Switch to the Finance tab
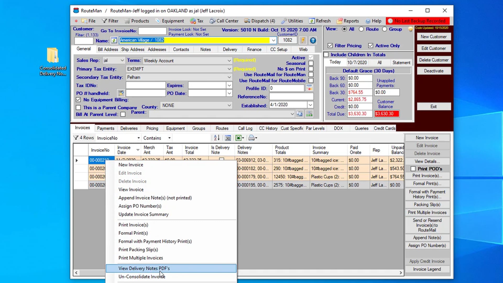The height and width of the screenshot is (283, 503). [x=254, y=50]
